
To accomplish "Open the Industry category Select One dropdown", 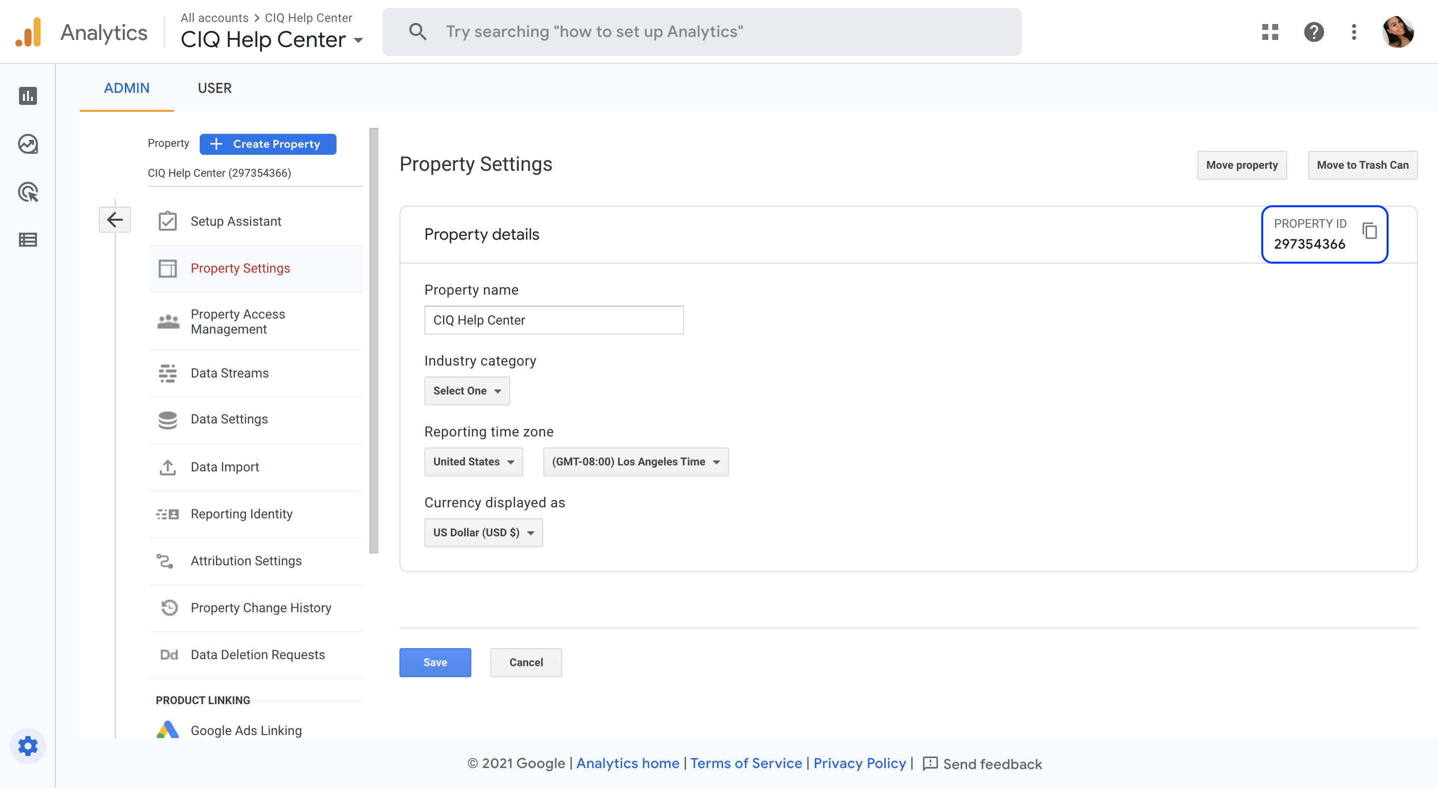I will [x=467, y=391].
